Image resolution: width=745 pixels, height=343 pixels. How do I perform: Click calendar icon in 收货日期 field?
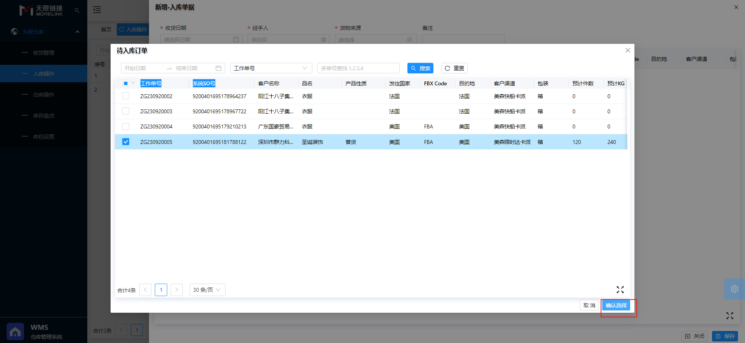point(236,40)
